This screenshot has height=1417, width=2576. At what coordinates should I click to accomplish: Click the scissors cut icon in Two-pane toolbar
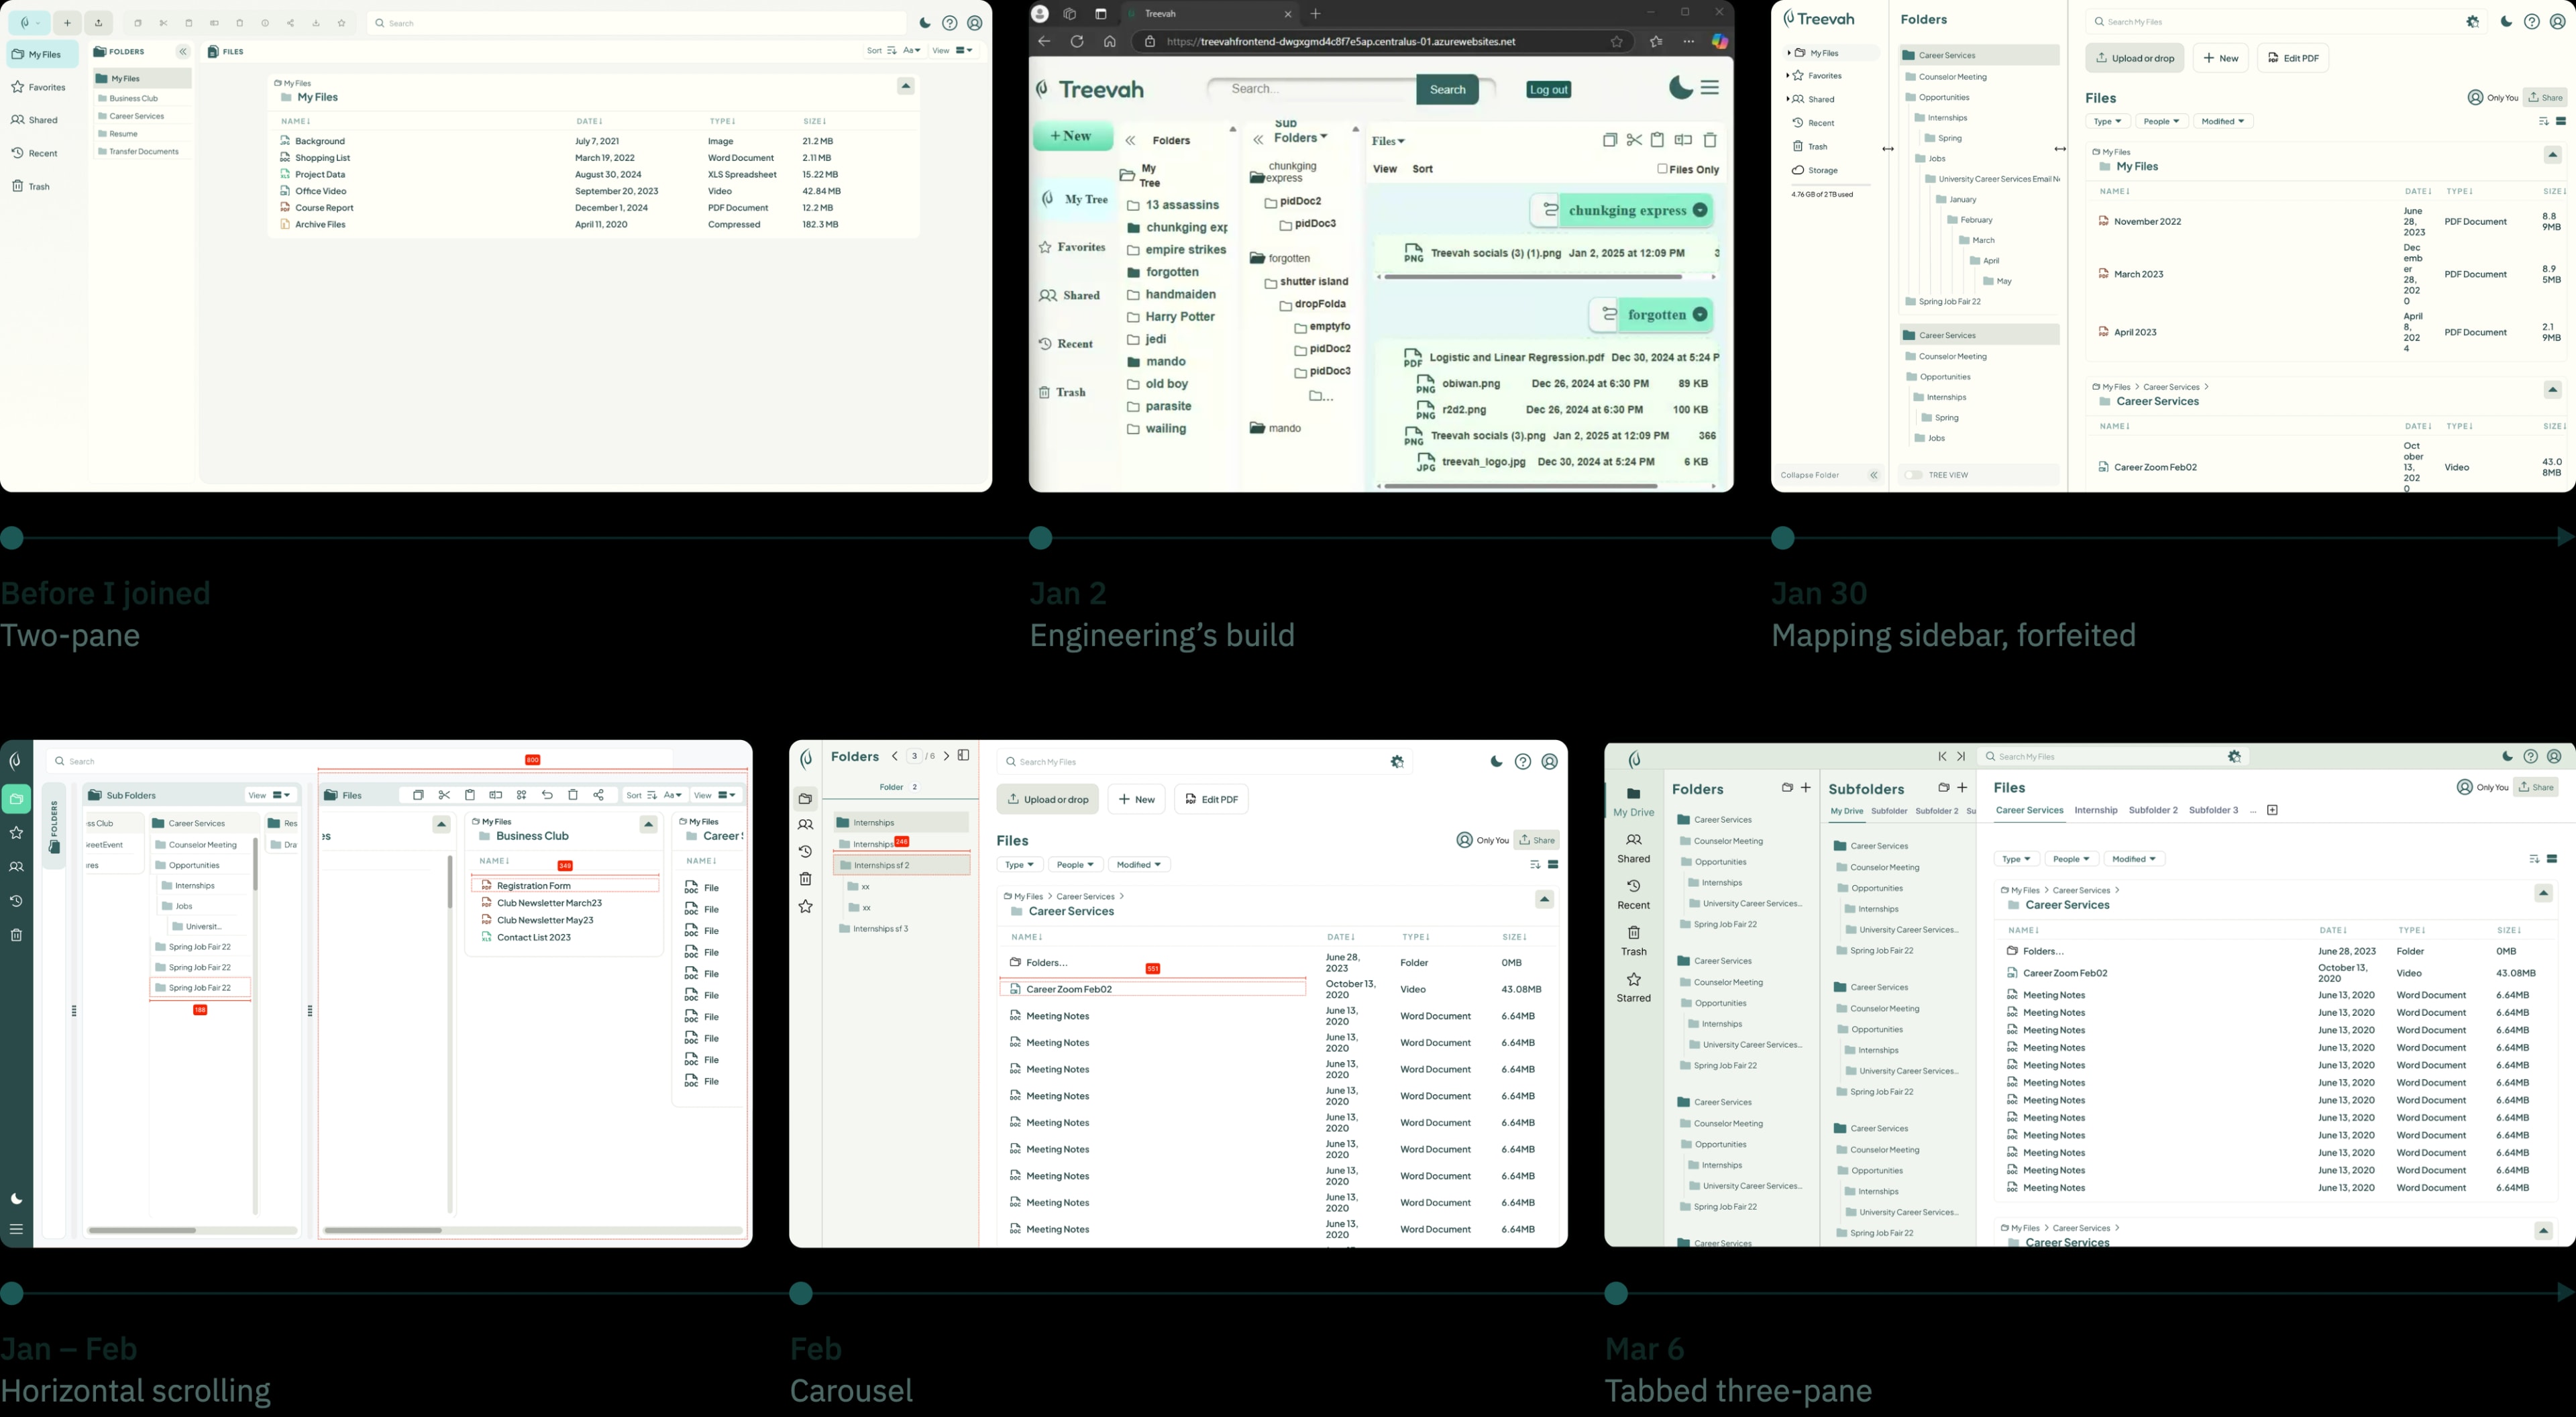tap(163, 23)
